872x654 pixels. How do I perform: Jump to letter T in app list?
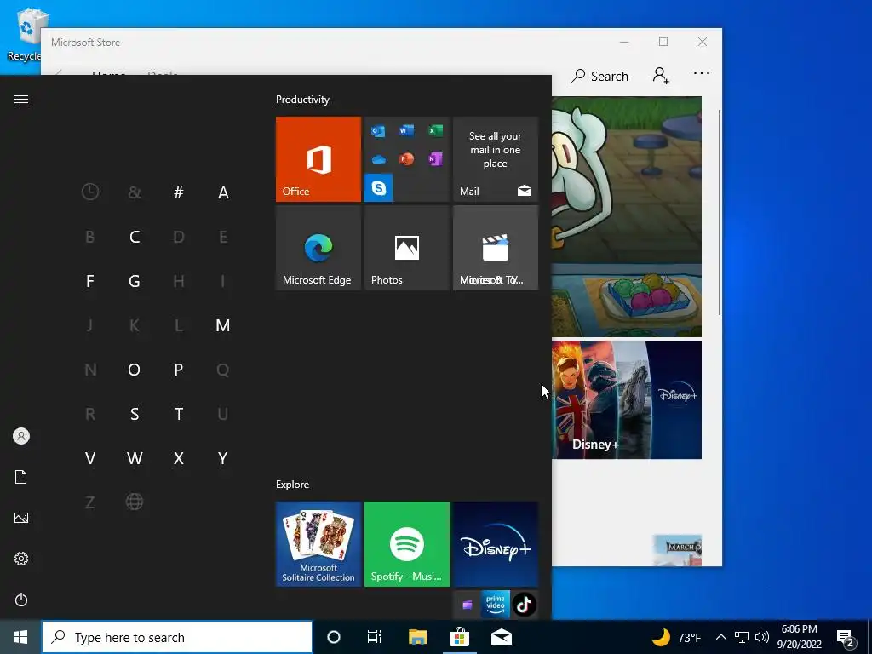179,414
